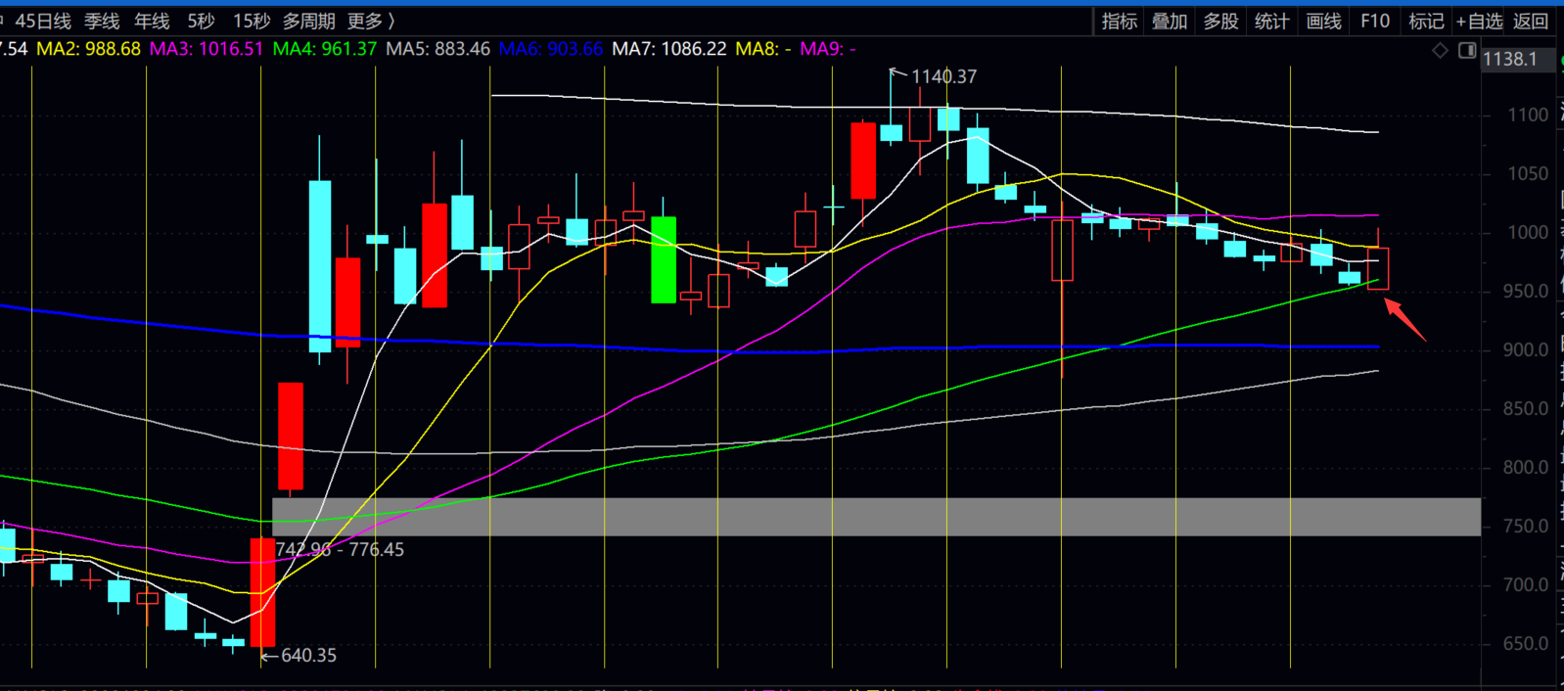
Task: Click 返回 to go back
Action: tap(1531, 21)
